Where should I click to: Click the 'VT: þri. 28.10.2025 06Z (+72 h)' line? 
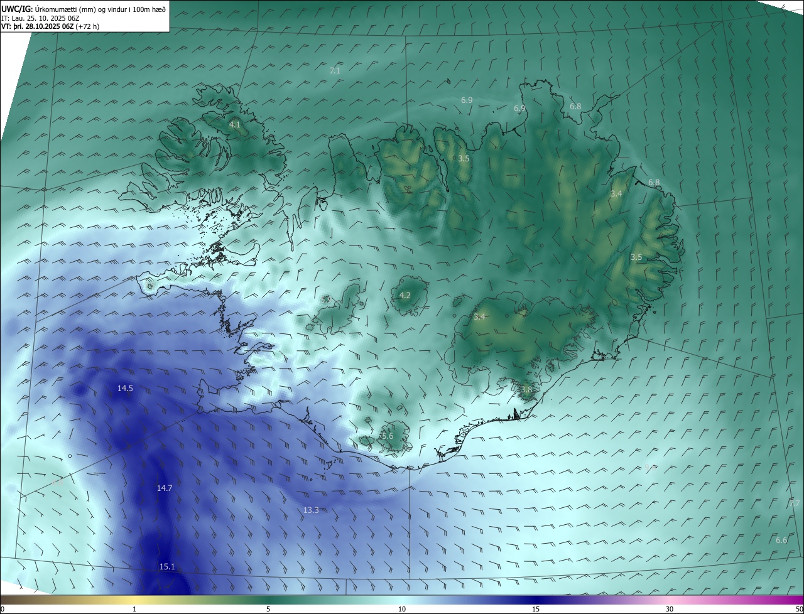50,26
